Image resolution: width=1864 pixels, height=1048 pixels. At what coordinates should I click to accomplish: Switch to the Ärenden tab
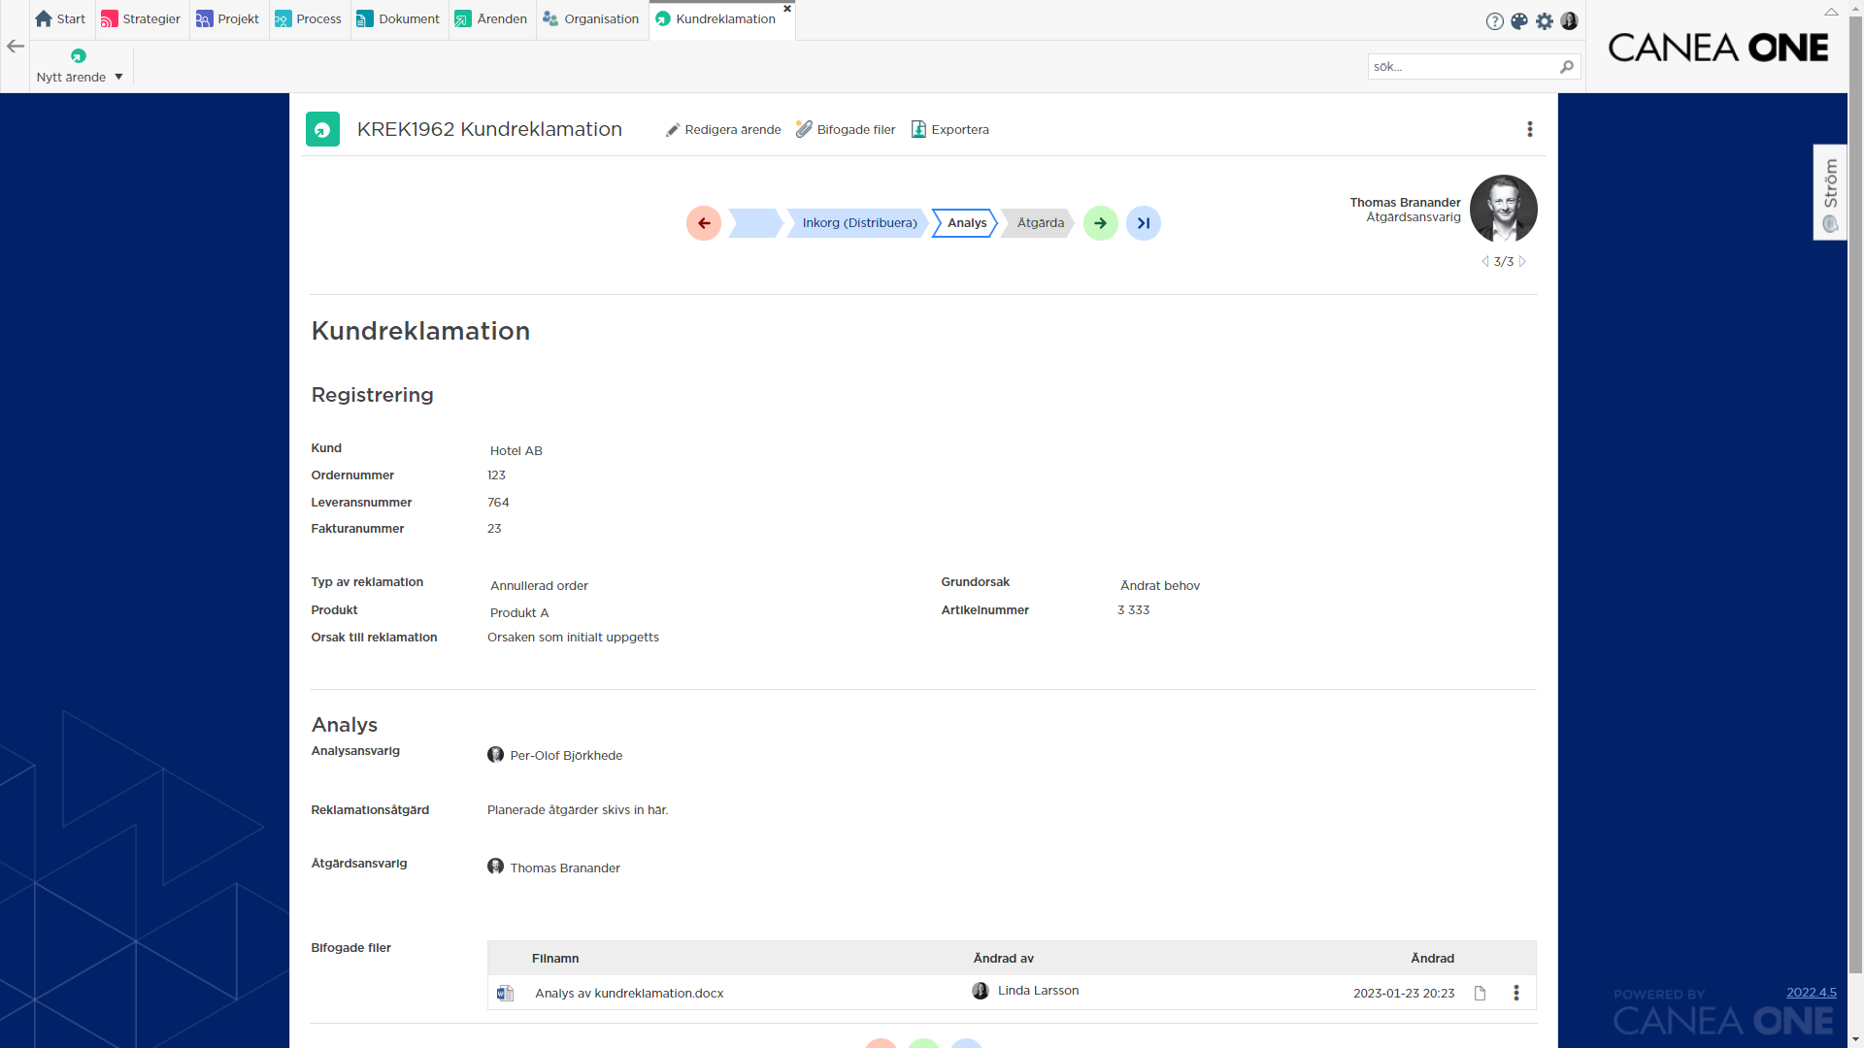click(491, 19)
